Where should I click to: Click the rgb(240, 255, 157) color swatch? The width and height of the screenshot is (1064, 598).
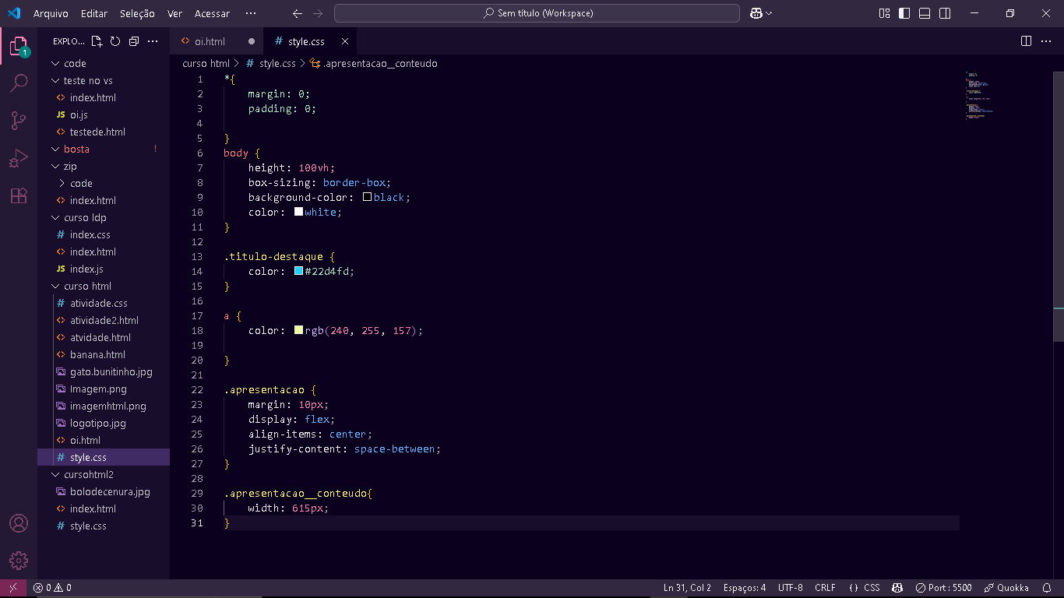pyautogui.click(x=298, y=330)
